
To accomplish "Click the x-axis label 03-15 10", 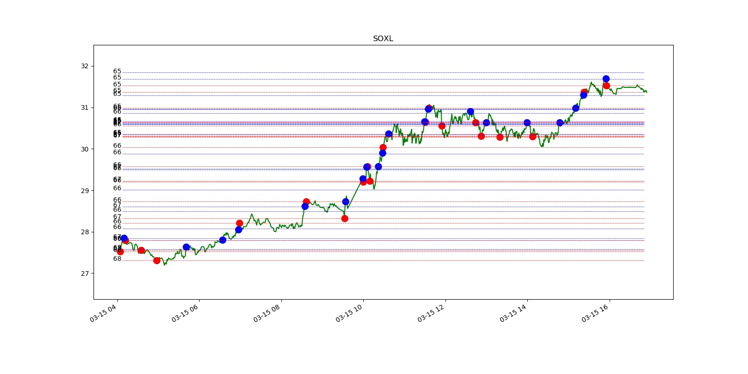I will point(349,313).
